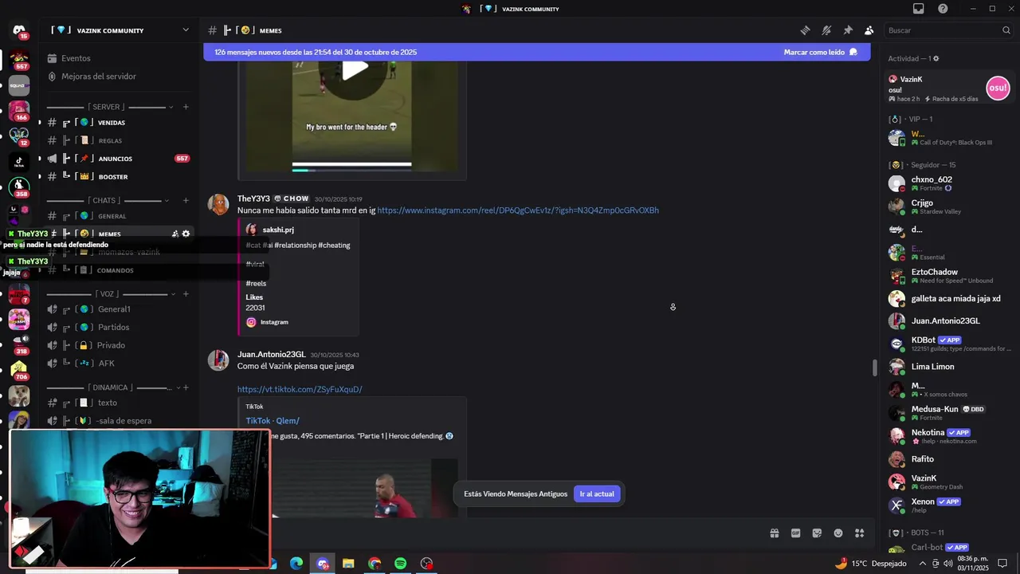This screenshot has height=574, width=1020.
Task: Toggle notification mute bell in channel header
Action: [x=826, y=30]
